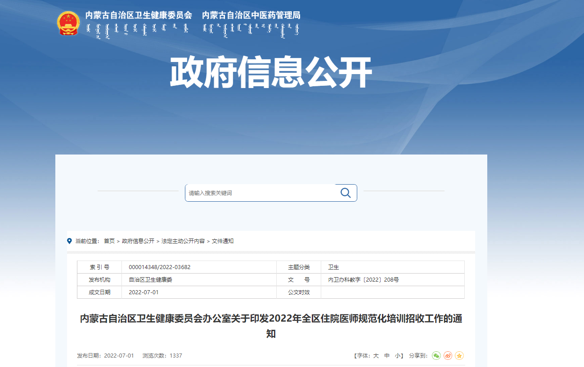Image resolution: width=584 pixels, height=367 pixels.
Task: Click 内蒙古自治区中医药管理局 header title
Action: point(251,15)
